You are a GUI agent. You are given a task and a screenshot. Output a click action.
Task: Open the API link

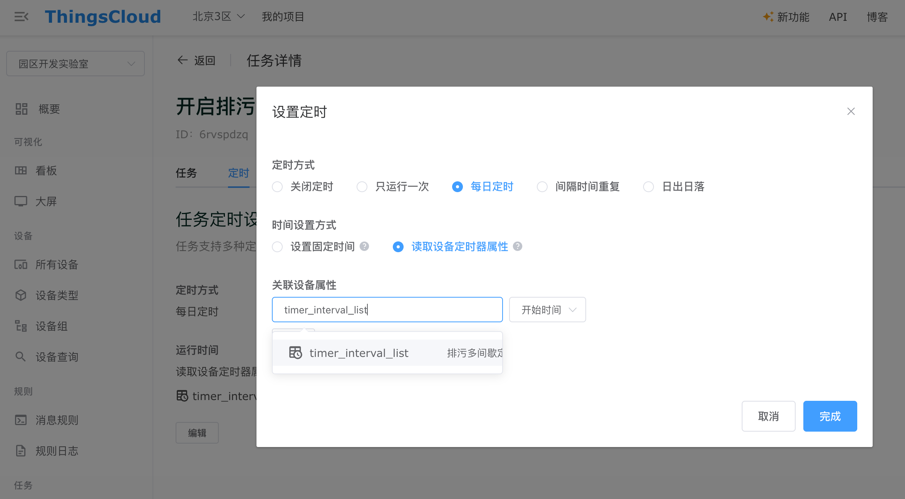[x=838, y=17]
